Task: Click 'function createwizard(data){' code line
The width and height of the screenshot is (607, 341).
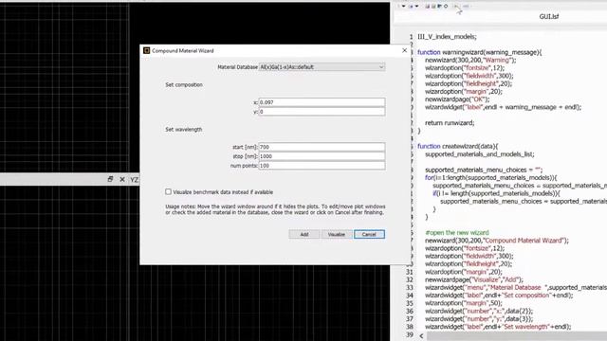Action: coord(457,146)
